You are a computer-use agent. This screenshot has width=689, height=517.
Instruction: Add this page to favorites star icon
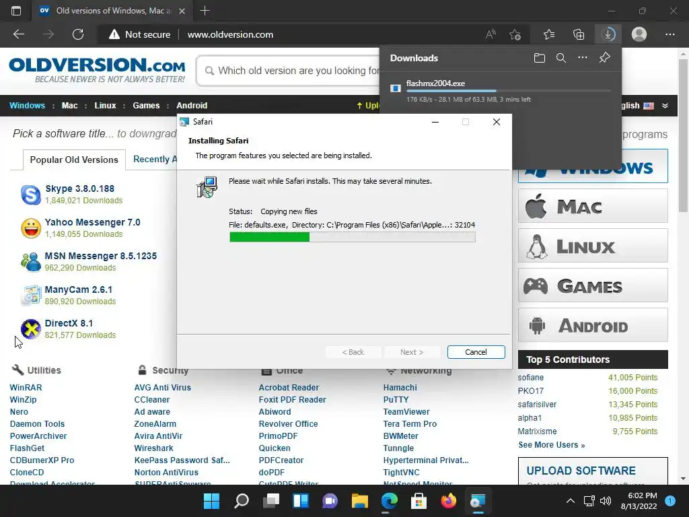[x=515, y=34]
